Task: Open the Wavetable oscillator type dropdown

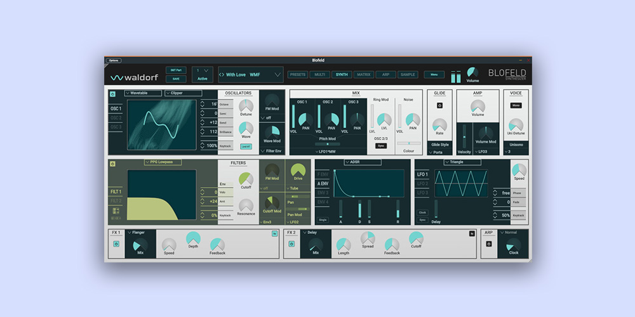Action: tap(143, 93)
